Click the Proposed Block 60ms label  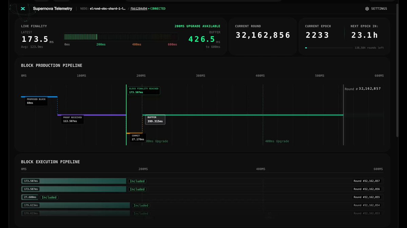[36, 101]
